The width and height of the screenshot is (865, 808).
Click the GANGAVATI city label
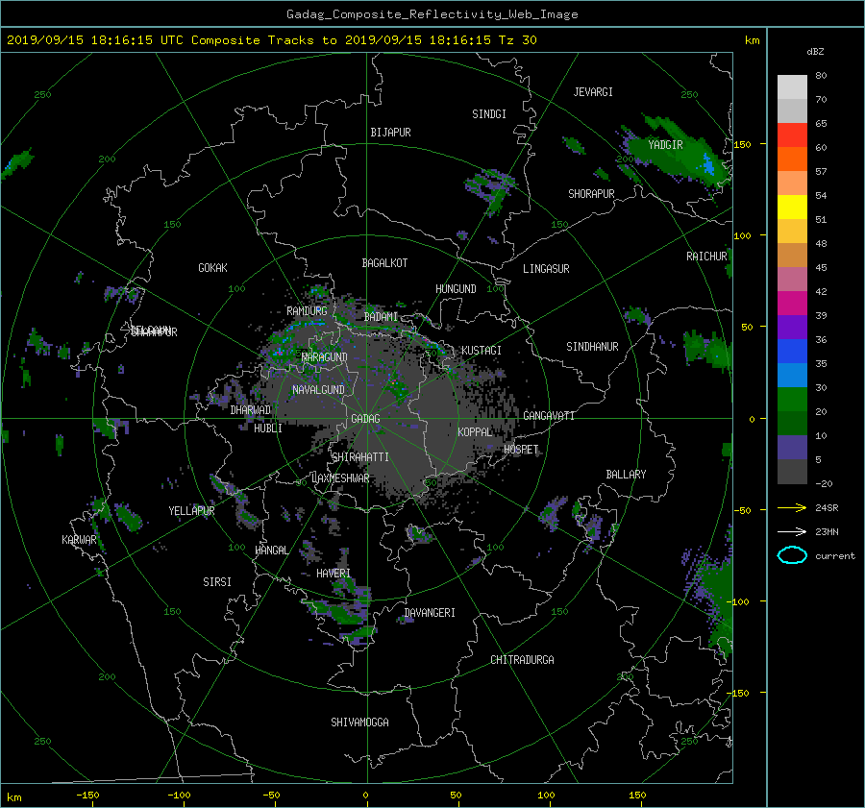(549, 415)
